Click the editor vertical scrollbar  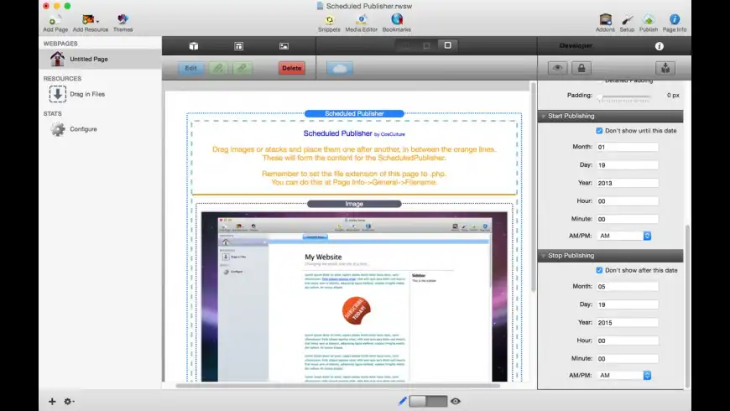533,187
